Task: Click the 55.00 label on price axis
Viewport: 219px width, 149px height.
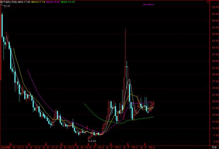Action: pyautogui.click(x=215, y=7)
